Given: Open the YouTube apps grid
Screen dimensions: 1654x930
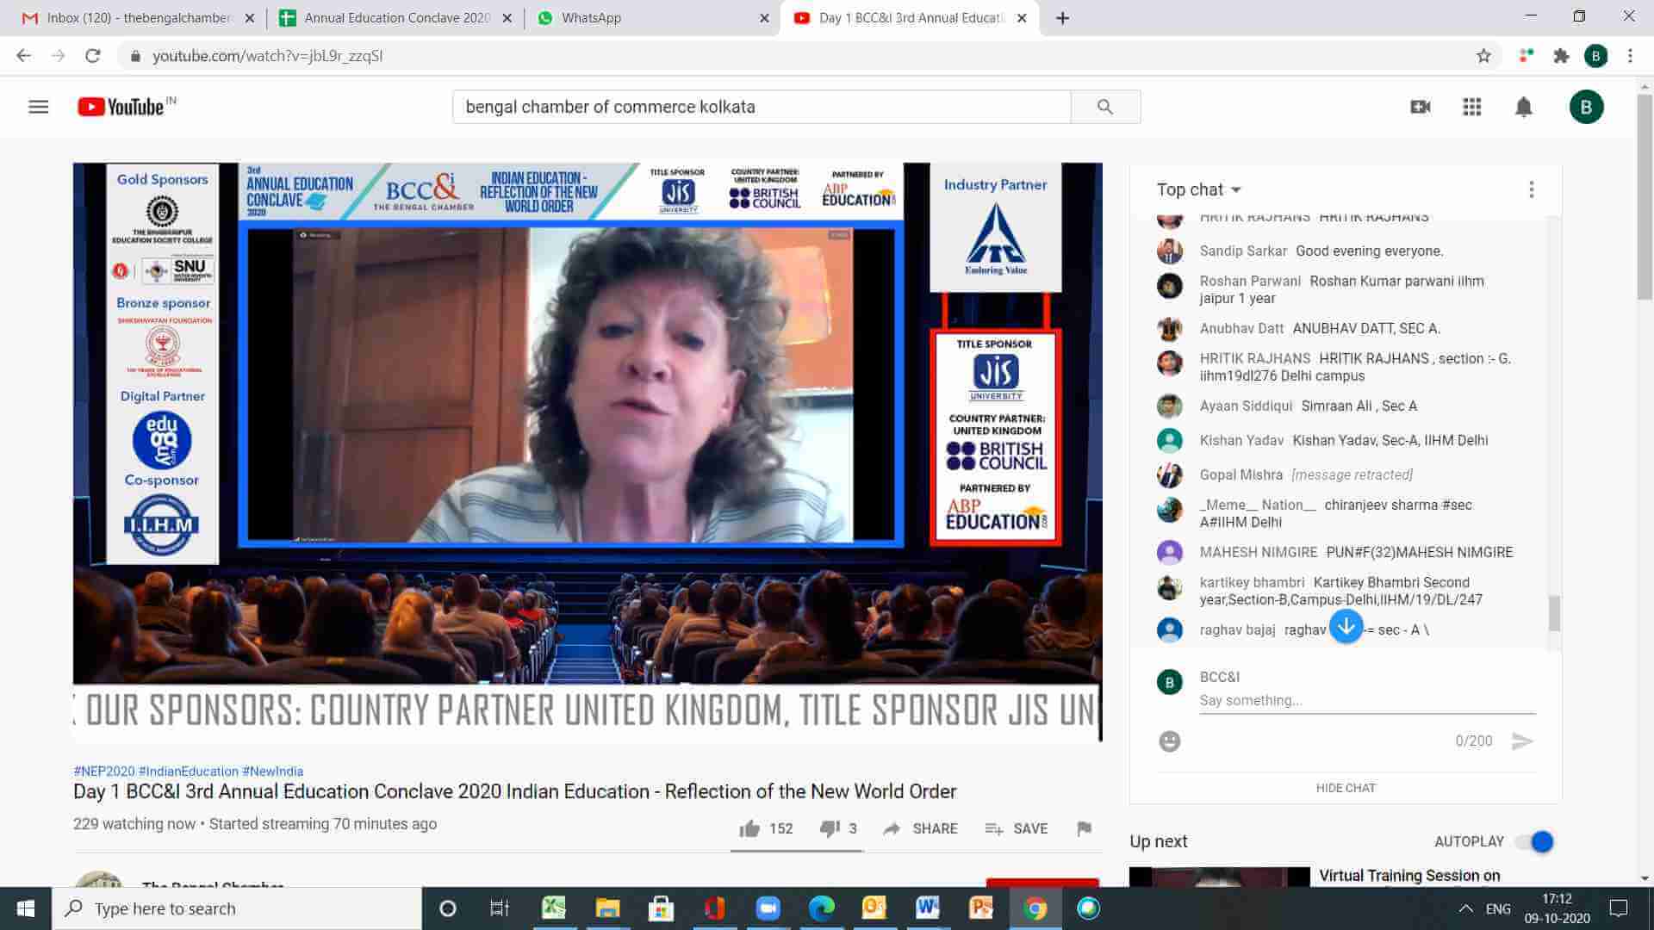Looking at the screenshot, I should (1472, 107).
